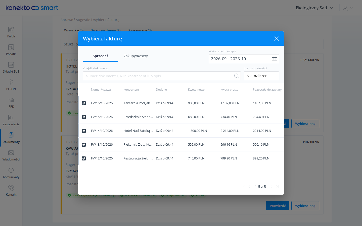Select invoice number FV/14/10/2026
The width and height of the screenshot is (362, 226).
tap(102, 131)
